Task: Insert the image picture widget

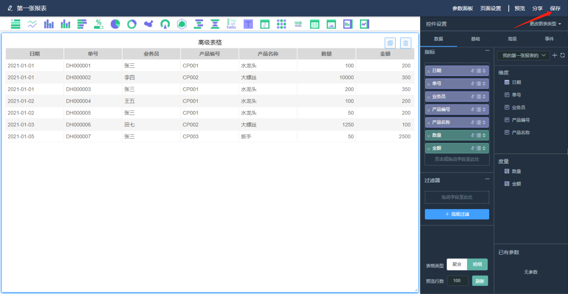Action: coord(331,24)
